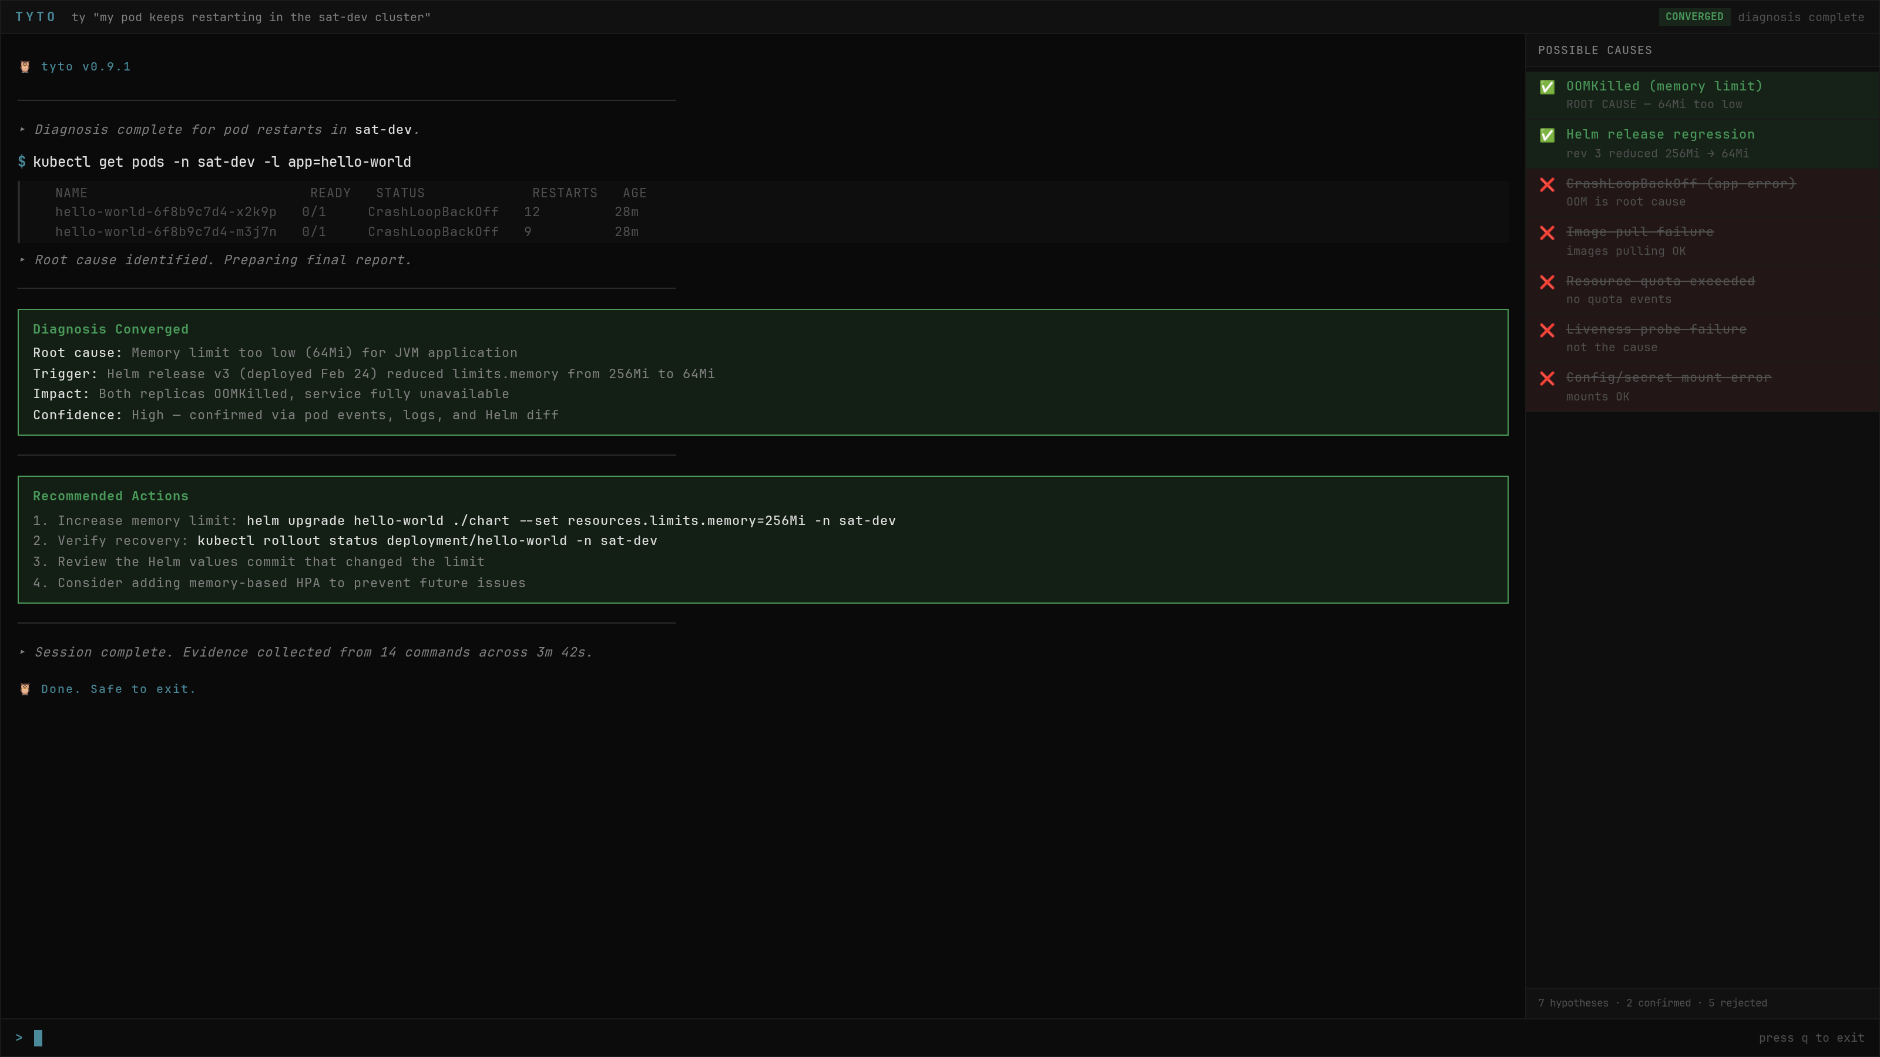Click red X next to CrashLoopBackOff hypothesis
Viewport: 1880px width, 1057px height.
1546,184
